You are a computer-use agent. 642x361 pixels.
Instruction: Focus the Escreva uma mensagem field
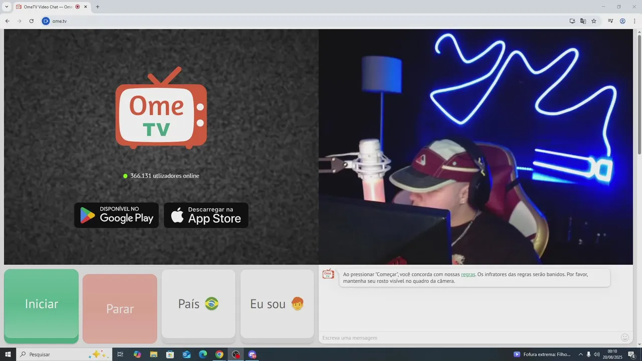point(469,337)
